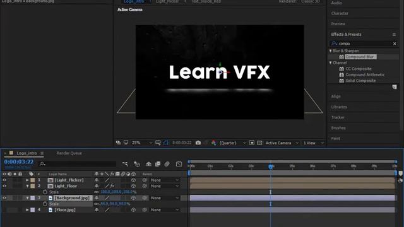
Task: Hide the Light_Floor layer
Action: (4, 186)
